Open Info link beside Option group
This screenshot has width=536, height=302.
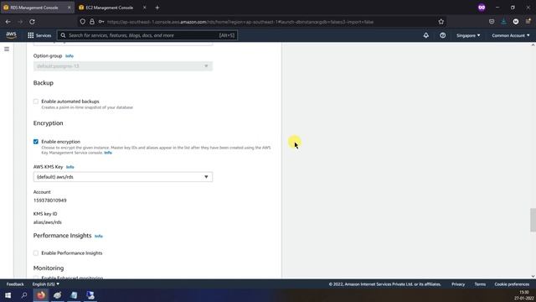(x=70, y=56)
